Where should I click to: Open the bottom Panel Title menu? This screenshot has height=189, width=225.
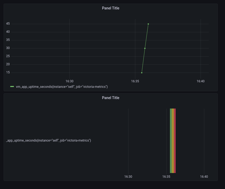(110, 98)
